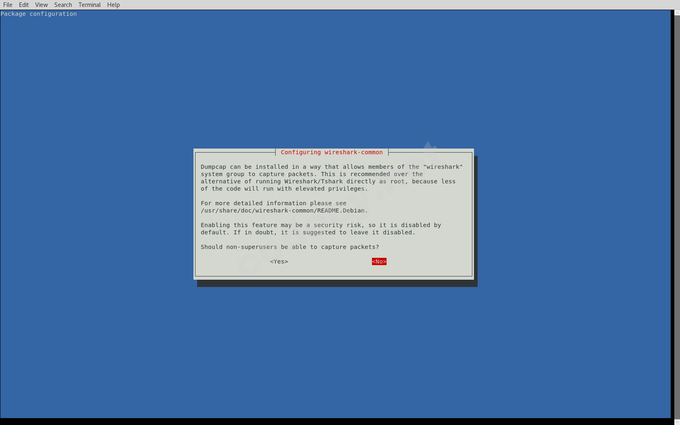Click the empty terminal background area
680x425 pixels.
coord(121,344)
